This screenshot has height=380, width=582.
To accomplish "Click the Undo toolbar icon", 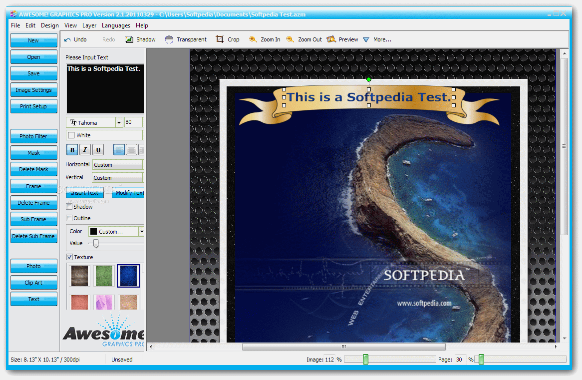I will [x=67, y=40].
